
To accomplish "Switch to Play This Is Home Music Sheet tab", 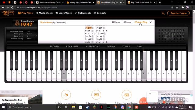I will [141, 2].
